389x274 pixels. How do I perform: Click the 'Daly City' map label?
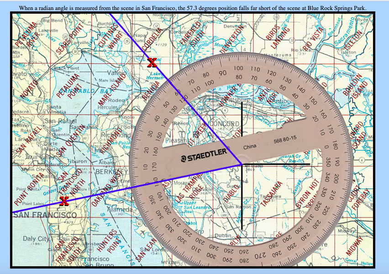click(x=36, y=238)
